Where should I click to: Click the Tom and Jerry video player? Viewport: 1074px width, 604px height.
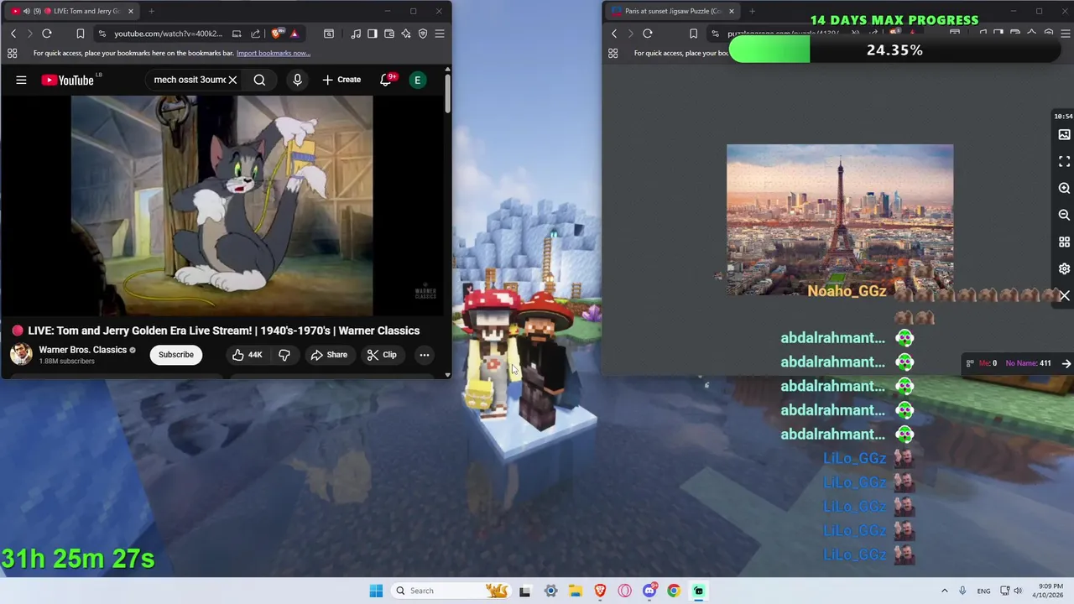(x=222, y=206)
